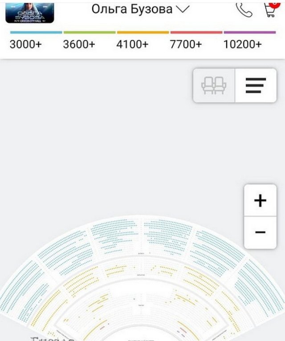Open the event poster thumbnail
Viewport: 285px width, 341px height.
pyautogui.click(x=30, y=12)
